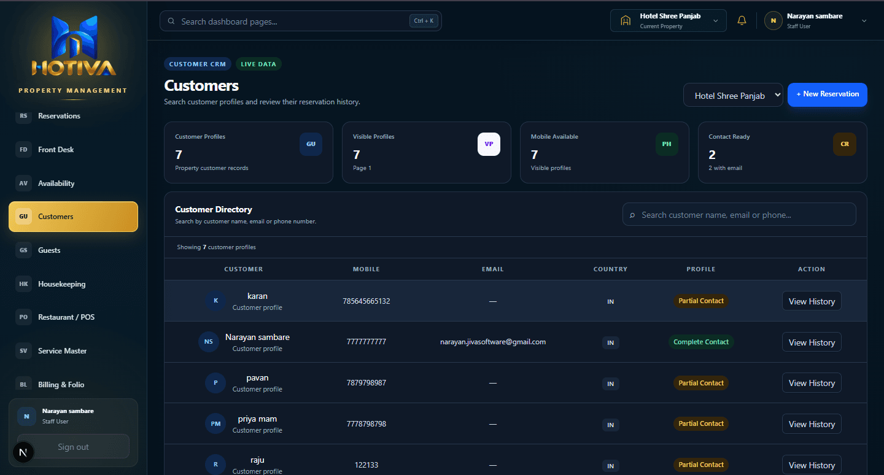884x475 pixels.
Task: Select Customers in the sidebar
Action: (74, 217)
